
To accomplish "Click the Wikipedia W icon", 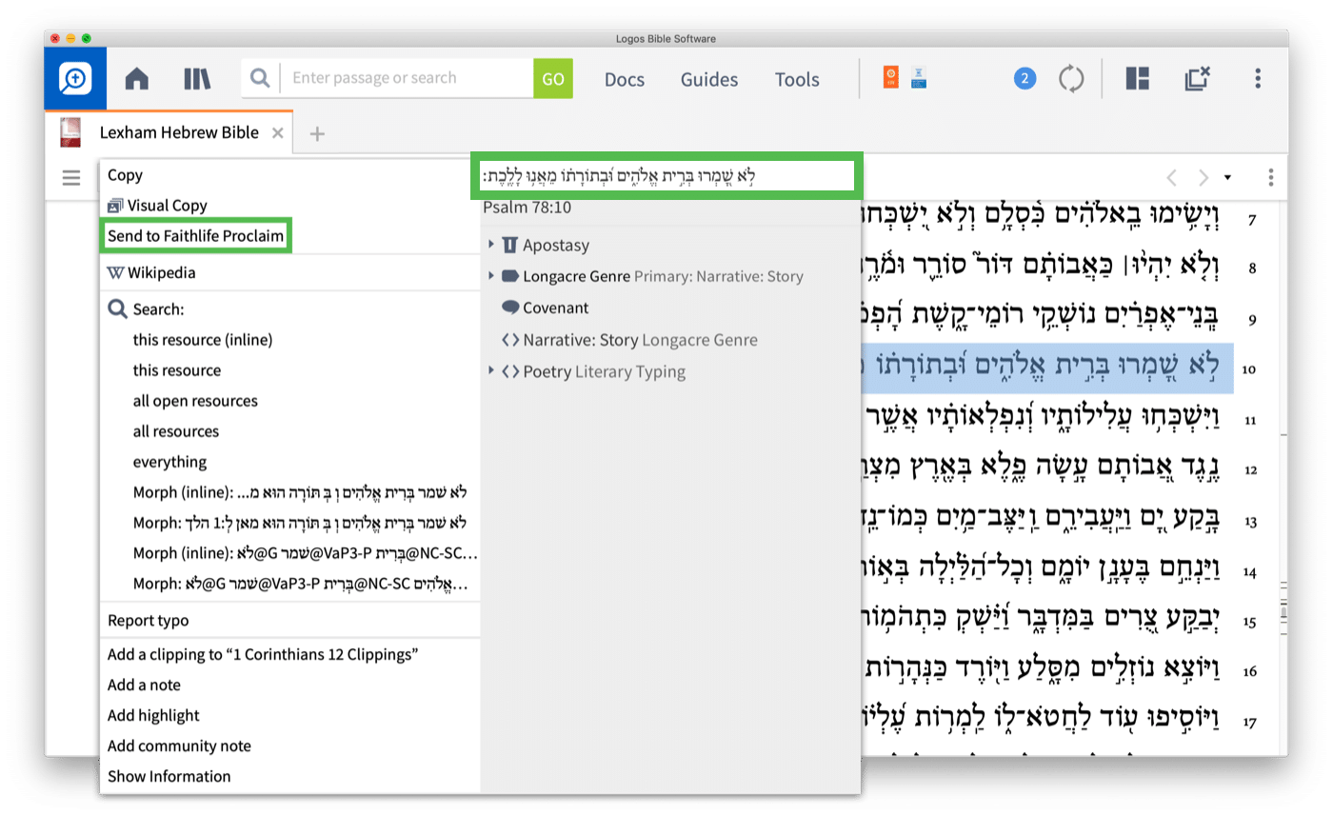I will click(116, 273).
